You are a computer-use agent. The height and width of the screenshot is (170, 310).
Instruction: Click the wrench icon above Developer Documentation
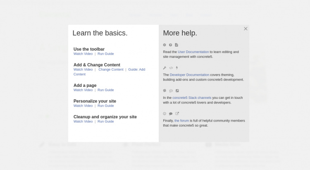[165, 68]
